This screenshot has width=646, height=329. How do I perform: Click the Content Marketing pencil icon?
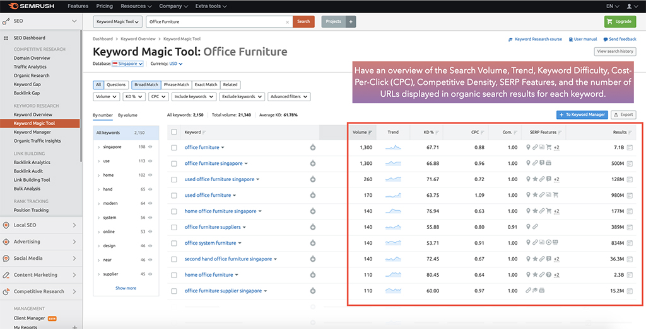6,275
